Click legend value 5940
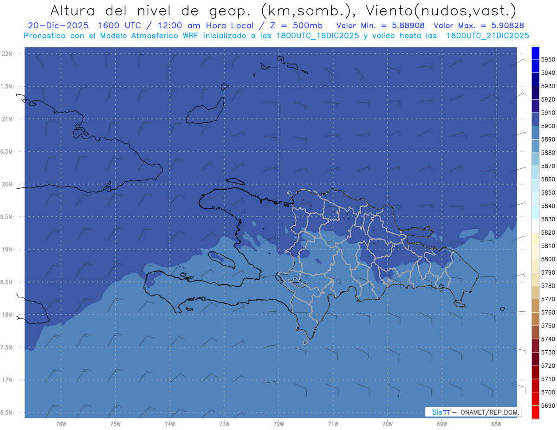This screenshot has width=557, height=430. point(548,73)
